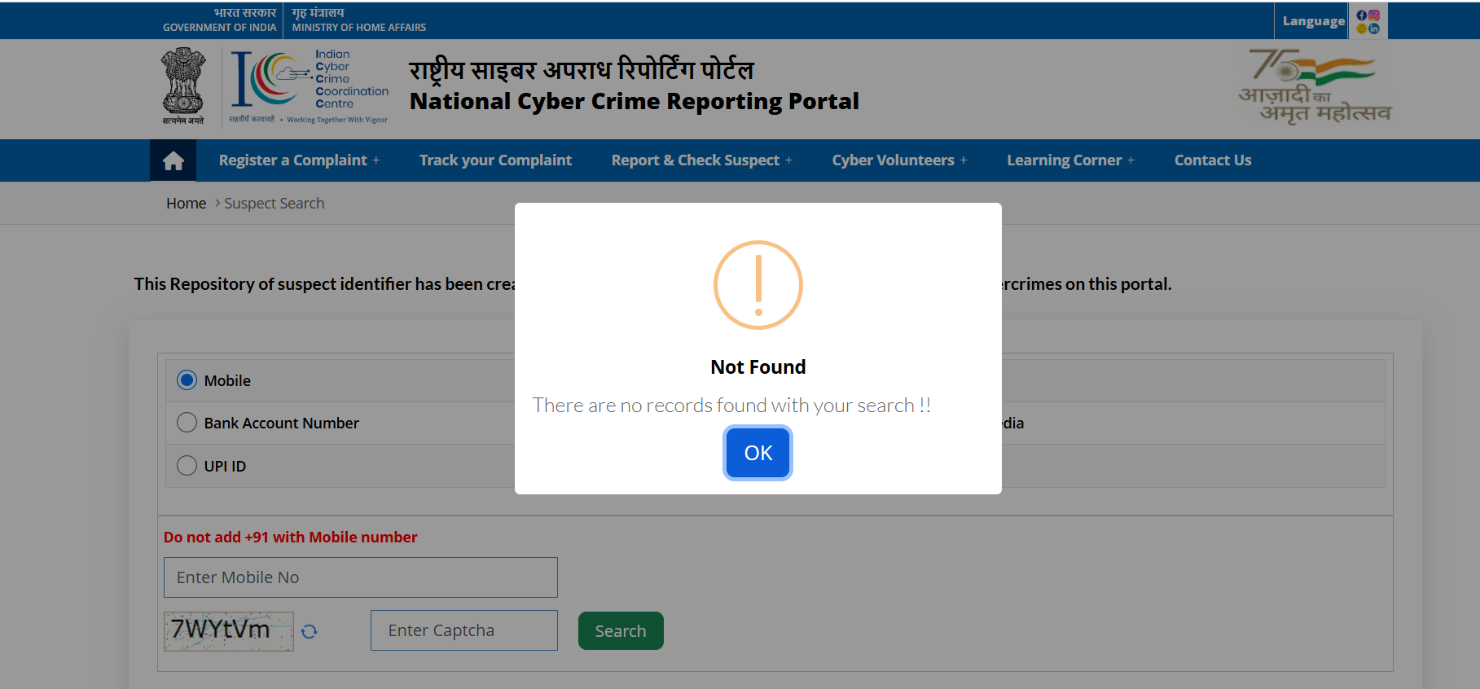Click the house icon in navigation bar
Viewport: 1480px width, 689px height.
click(x=173, y=160)
